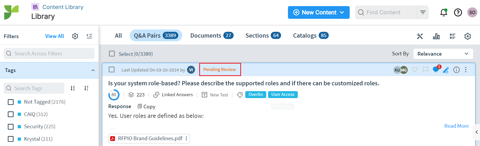Image resolution: width=480 pixels, height=146 pixels.
Task: Click View All filters link
Action: point(55,36)
